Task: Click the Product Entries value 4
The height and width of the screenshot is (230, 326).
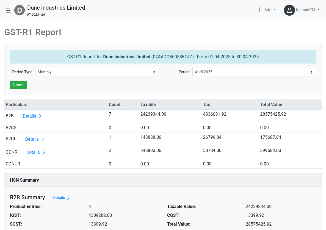Action: click(90, 207)
